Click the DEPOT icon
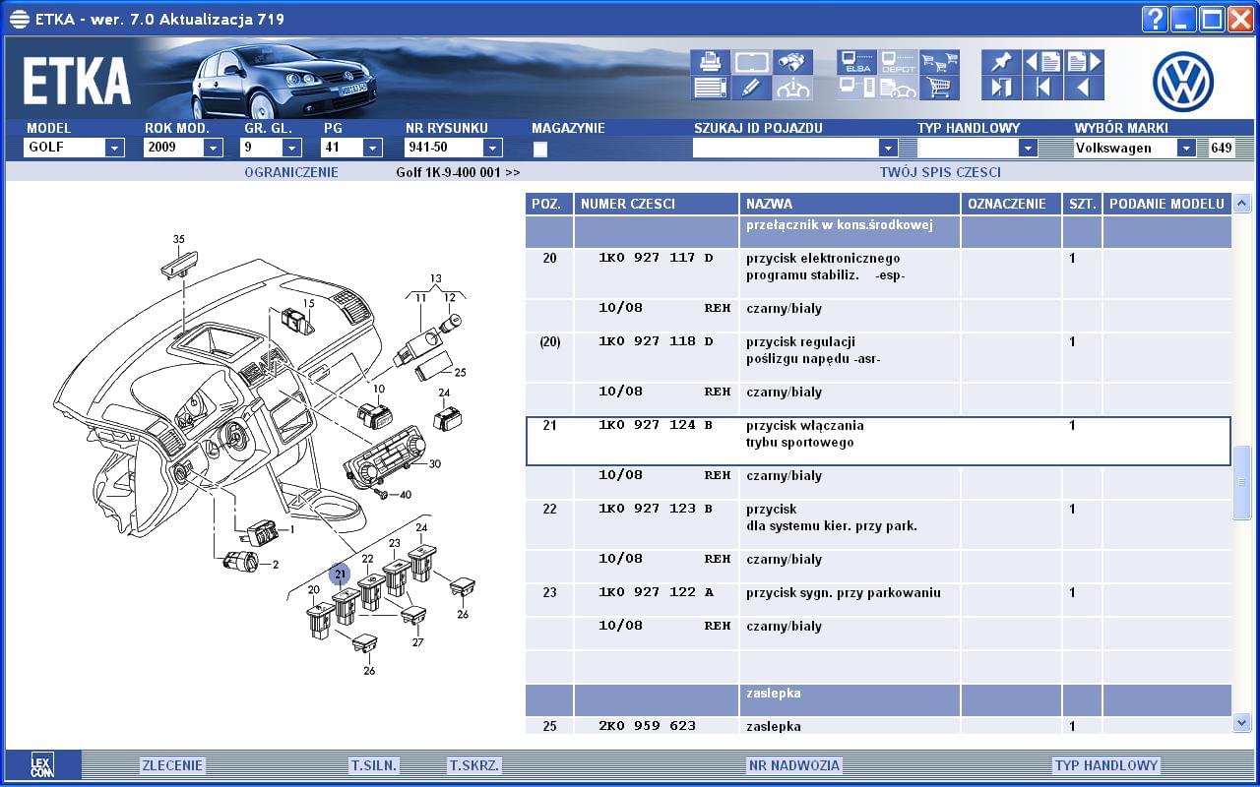The width and height of the screenshot is (1260, 787). (x=898, y=62)
